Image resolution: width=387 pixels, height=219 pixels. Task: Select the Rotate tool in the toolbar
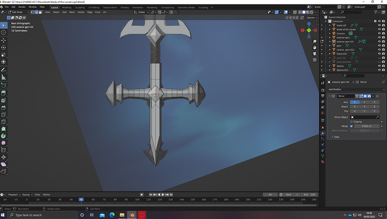tap(4, 48)
